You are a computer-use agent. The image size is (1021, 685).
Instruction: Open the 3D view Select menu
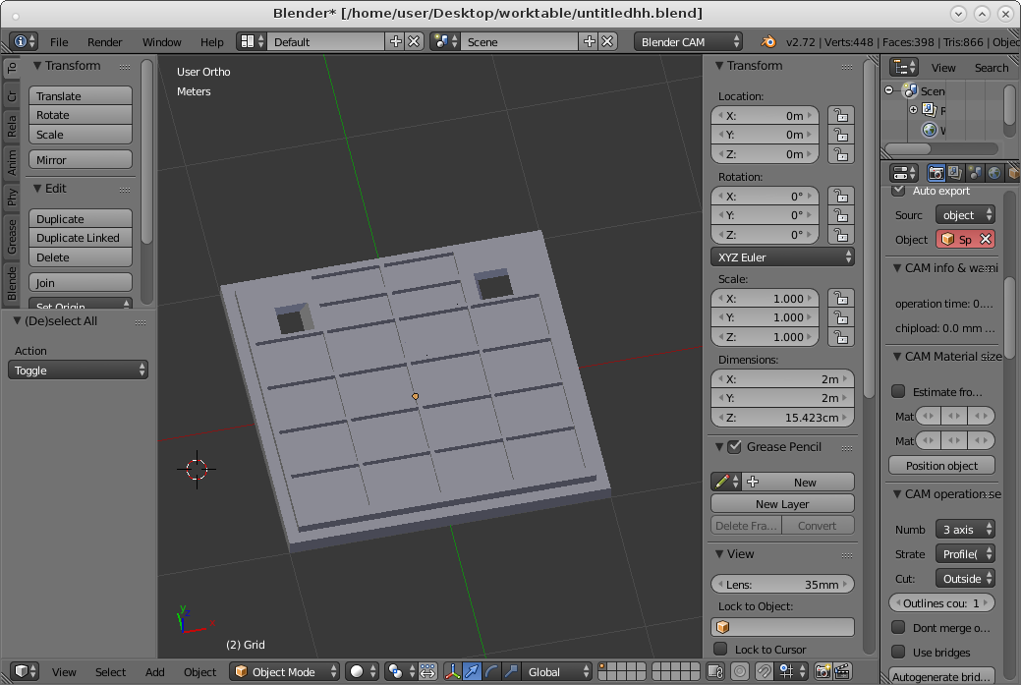[110, 671]
